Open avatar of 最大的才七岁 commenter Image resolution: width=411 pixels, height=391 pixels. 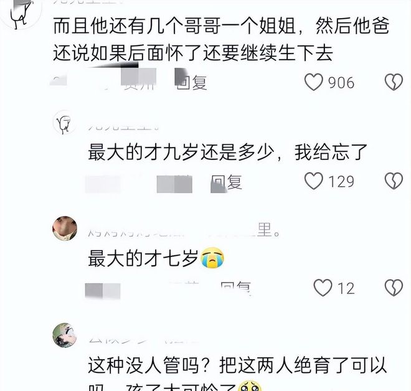(65, 228)
